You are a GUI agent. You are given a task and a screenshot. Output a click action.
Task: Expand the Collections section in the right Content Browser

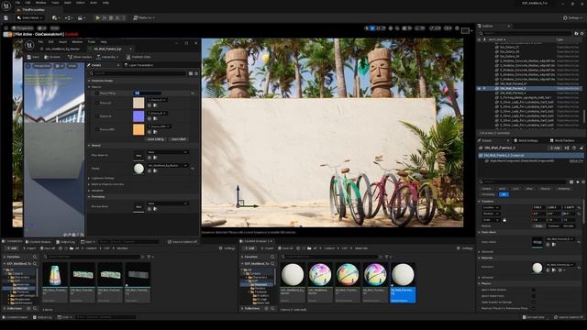(x=242, y=309)
